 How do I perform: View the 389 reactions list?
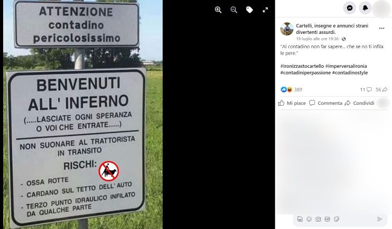point(291,89)
